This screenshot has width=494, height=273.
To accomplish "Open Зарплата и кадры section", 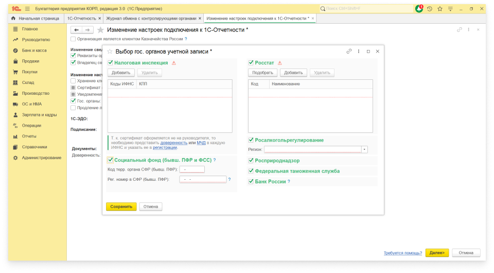I will pos(40,115).
